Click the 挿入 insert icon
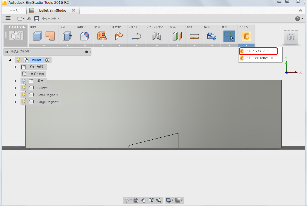The width and height of the screenshot is (307, 206). 212,36
